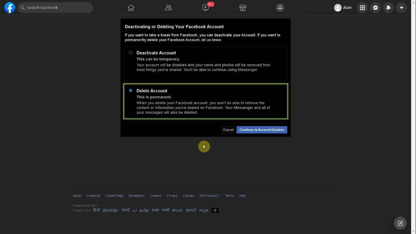This screenshot has height=234, width=416.
Task: Switch language to ગુજરાતી
Action: point(191,210)
